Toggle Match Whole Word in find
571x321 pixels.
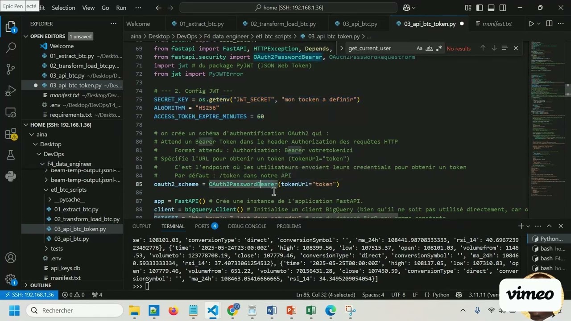[x=429, y=48]
